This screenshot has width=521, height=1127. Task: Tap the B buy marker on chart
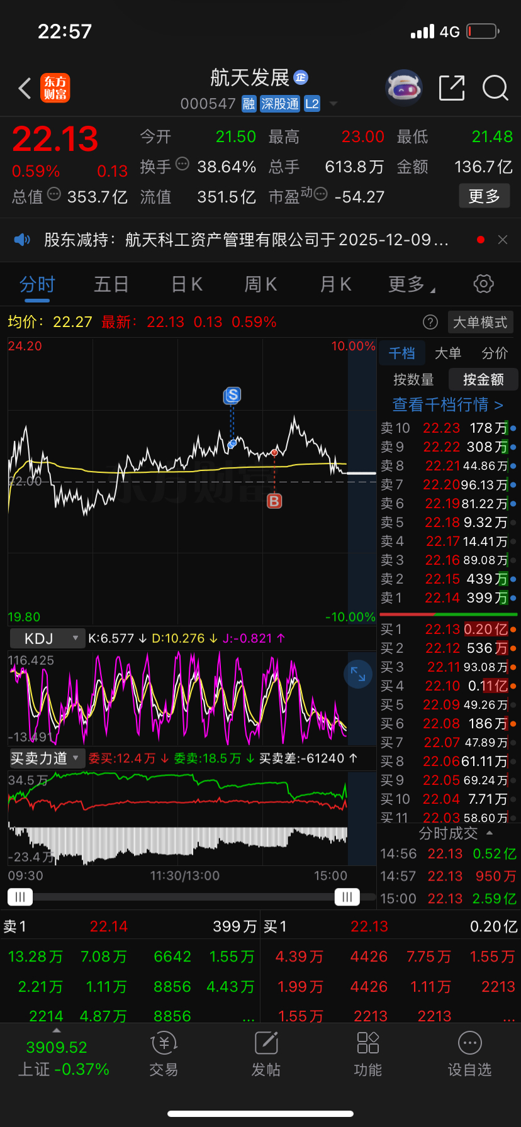(x=274, y=501)
